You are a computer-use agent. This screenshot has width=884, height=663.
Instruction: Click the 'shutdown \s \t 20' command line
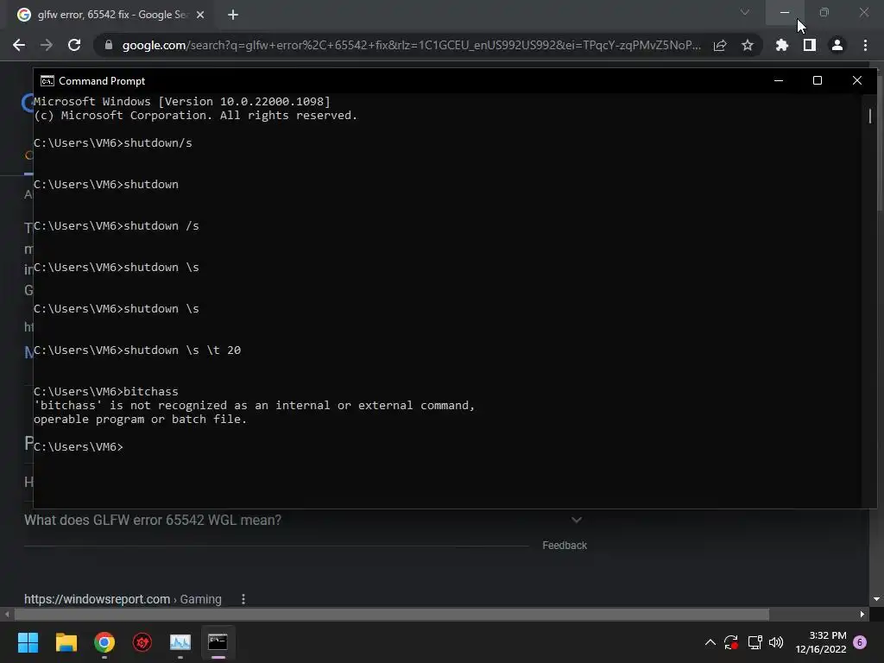(137, 350)
